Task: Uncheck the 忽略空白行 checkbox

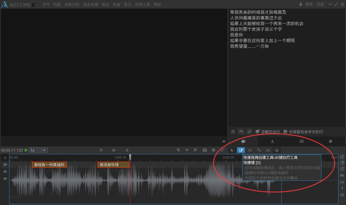Action: point(257,131)
